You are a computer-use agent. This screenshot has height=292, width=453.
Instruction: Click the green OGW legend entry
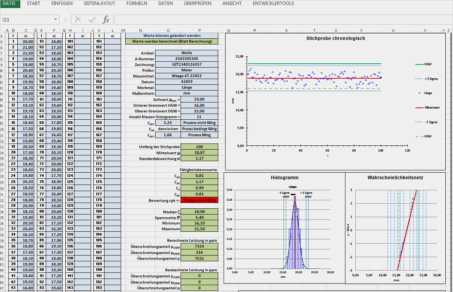[424, 64]
